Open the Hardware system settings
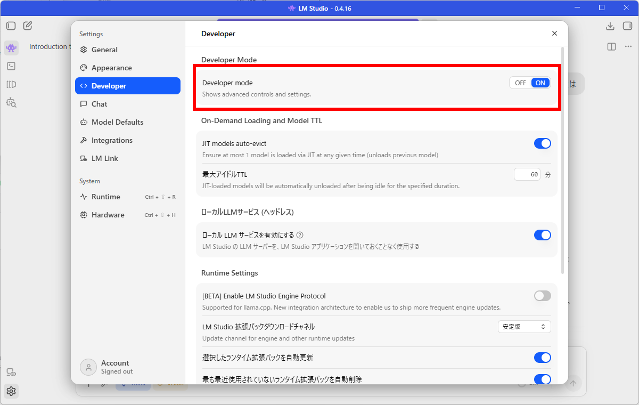 (128, 215)
